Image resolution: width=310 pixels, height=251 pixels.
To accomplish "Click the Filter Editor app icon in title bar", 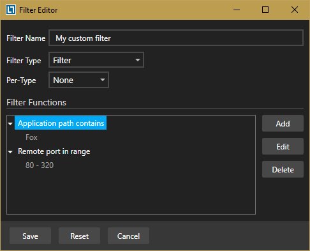I will coord(11,10).
